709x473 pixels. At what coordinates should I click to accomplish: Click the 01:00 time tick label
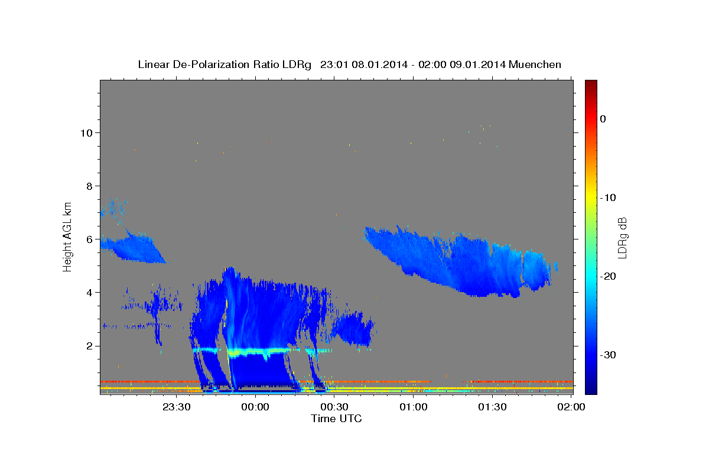[414, 407]
